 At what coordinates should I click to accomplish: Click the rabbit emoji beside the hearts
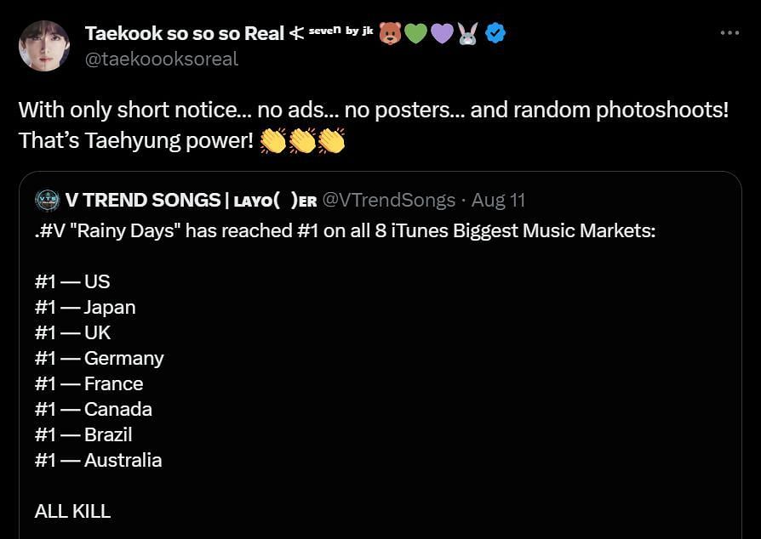point(467,33)
